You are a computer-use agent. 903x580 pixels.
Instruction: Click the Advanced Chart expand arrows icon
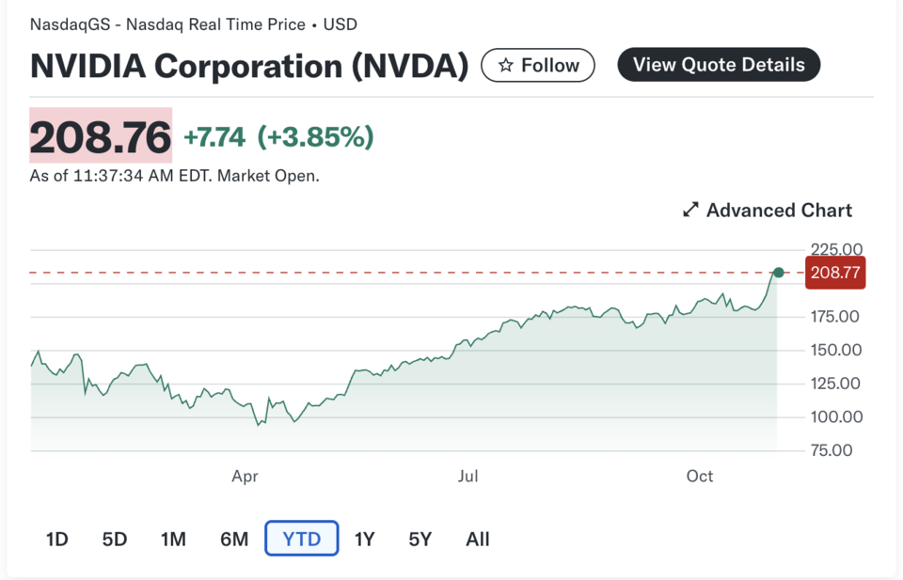pyautogui.click(x=690, y=211)
